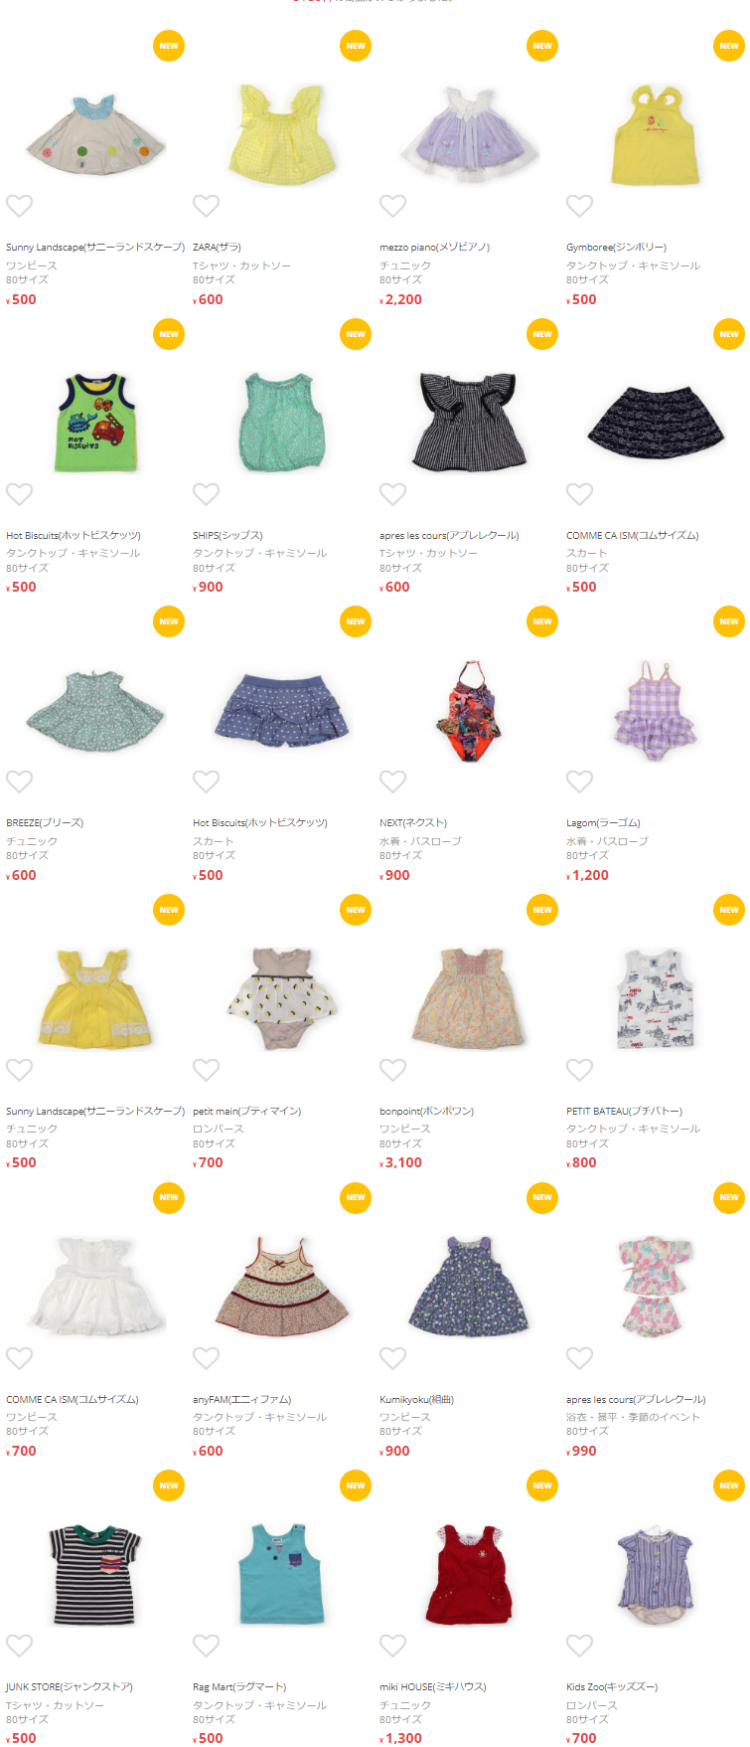Heart the JUNK STORE striped T-shirt

pyautogui.click(x=20, y=1646)
